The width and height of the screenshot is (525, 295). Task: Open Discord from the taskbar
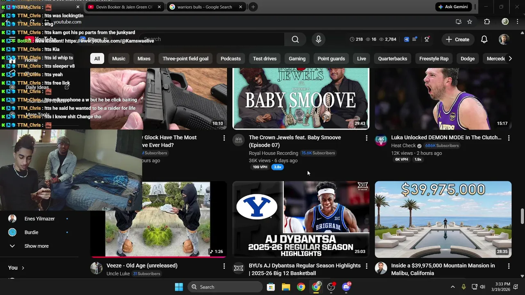point(347,287)
